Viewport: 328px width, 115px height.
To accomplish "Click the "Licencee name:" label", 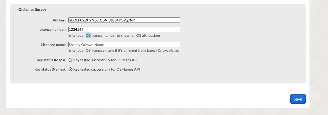I will click(x=54, y=45).
